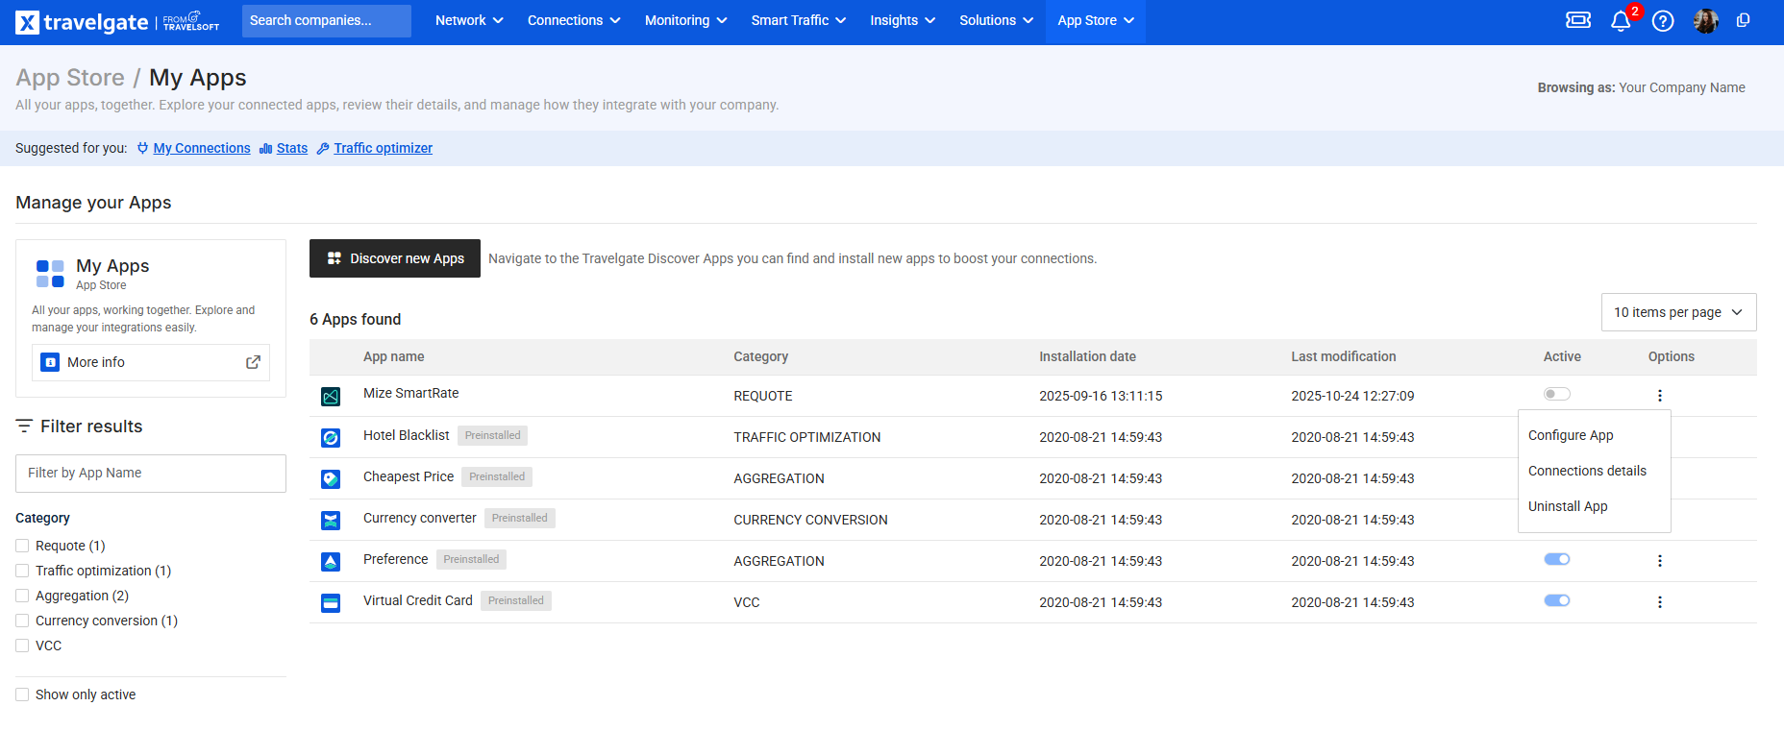Expand the Insights menu
Screen dimensions: 1784x731
coord(903,20)
